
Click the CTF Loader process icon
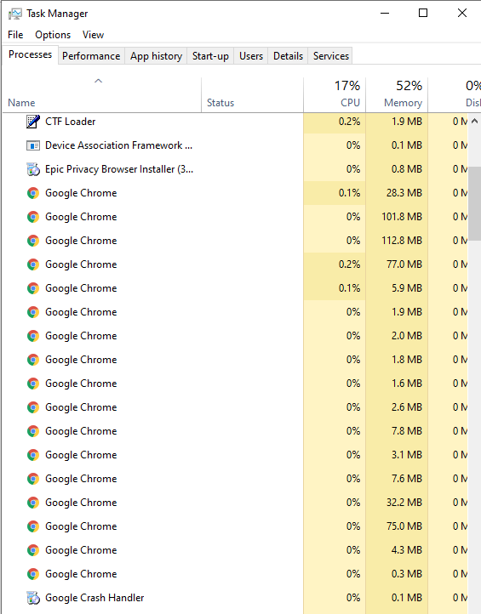[x=33, y=122]
